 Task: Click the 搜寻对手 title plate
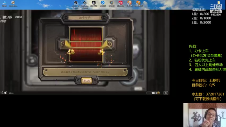click(85, 17)
